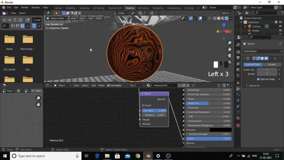Remove the subdivision modifier with X
The width and height of the screenshot is (284, 160).
(275, 58)
